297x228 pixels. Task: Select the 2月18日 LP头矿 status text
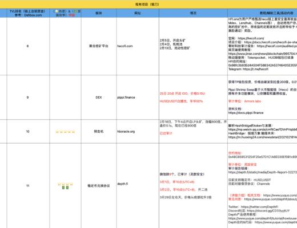pyautogui.click(x=193, y=124)
